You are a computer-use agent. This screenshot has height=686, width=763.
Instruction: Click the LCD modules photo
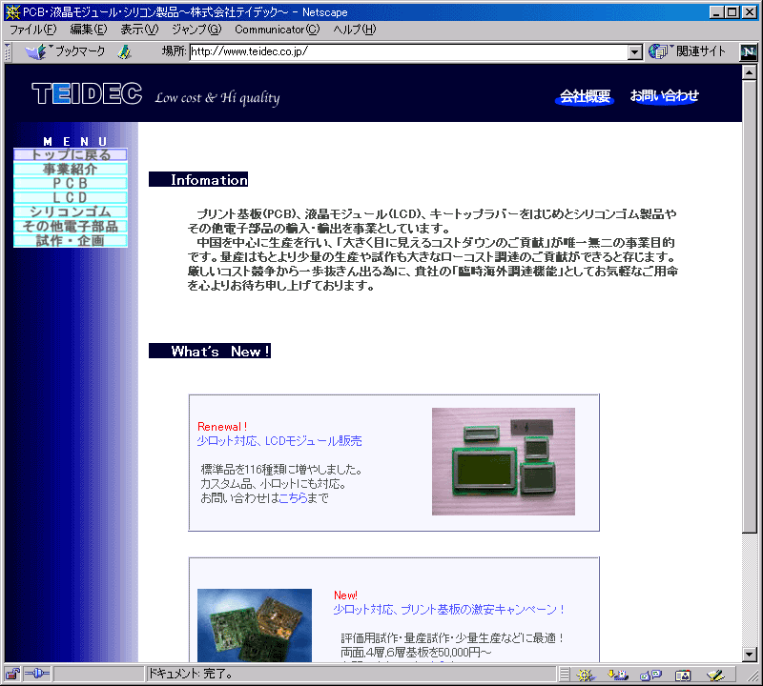[504, 461]
